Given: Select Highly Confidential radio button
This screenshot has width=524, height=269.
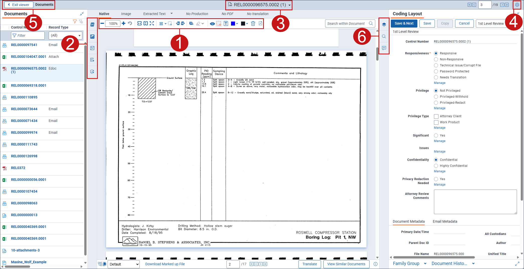Looking at the screenshot, I should [x=436, y=166].
